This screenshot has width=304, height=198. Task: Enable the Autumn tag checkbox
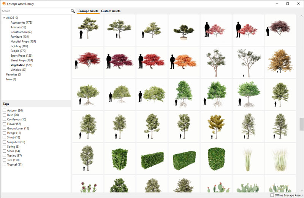[5, 110]
